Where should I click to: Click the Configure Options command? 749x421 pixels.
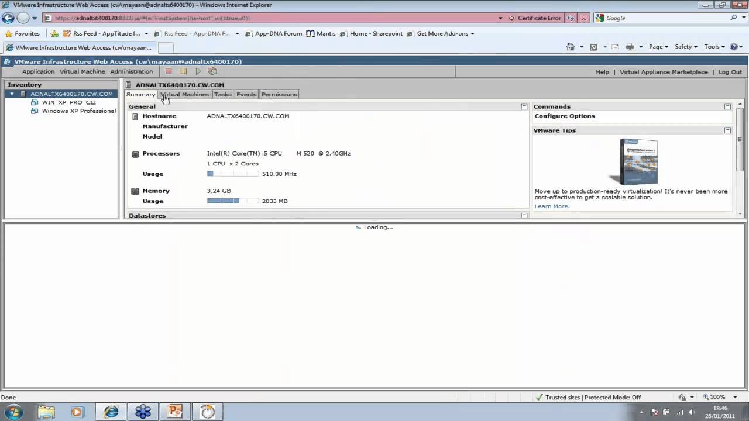click(x=565, y=116)
